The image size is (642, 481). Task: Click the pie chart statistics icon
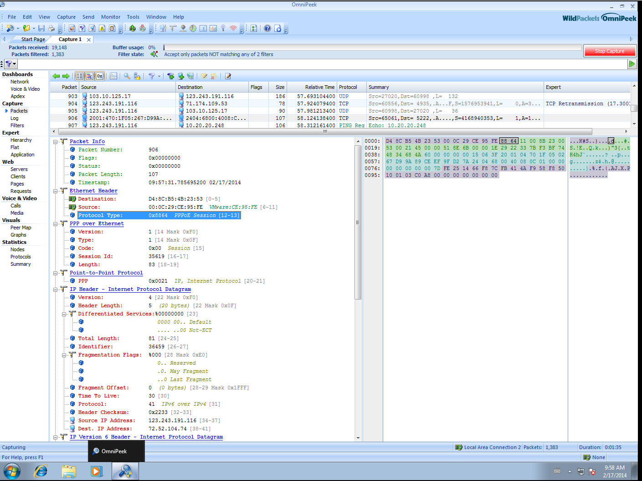193,28
